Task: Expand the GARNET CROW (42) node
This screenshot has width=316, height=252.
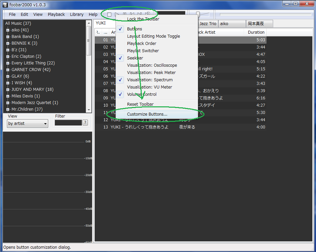Action: coord(8,70)
